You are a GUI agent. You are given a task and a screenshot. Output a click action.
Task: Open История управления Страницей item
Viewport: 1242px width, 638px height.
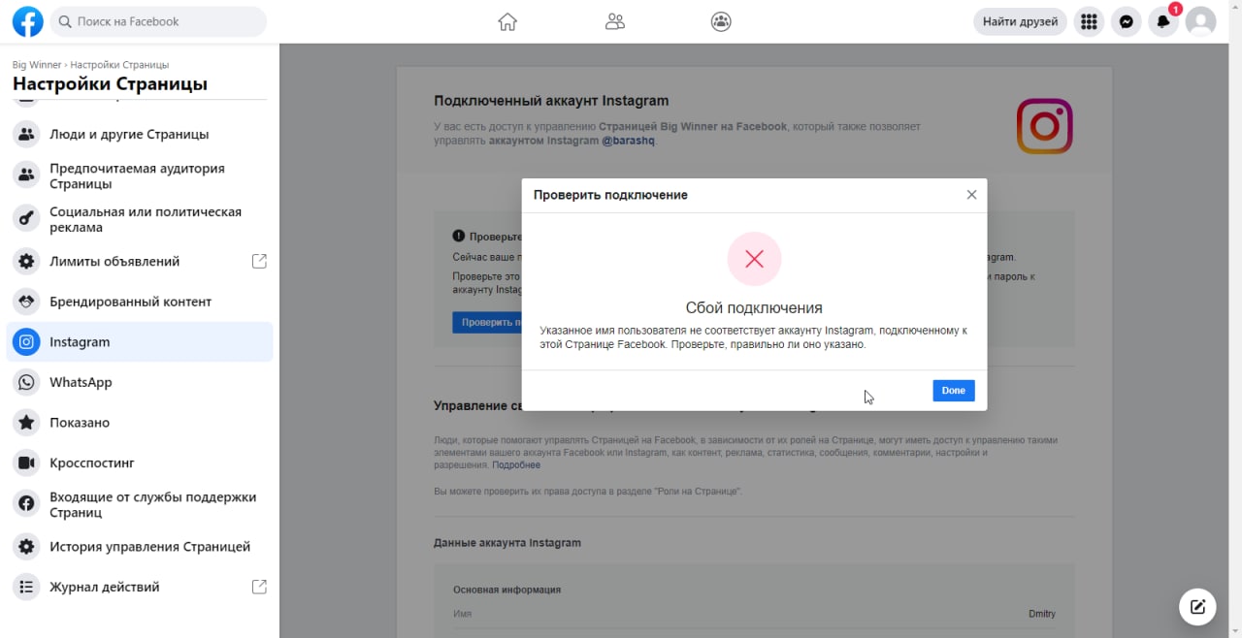click(140, 547)
